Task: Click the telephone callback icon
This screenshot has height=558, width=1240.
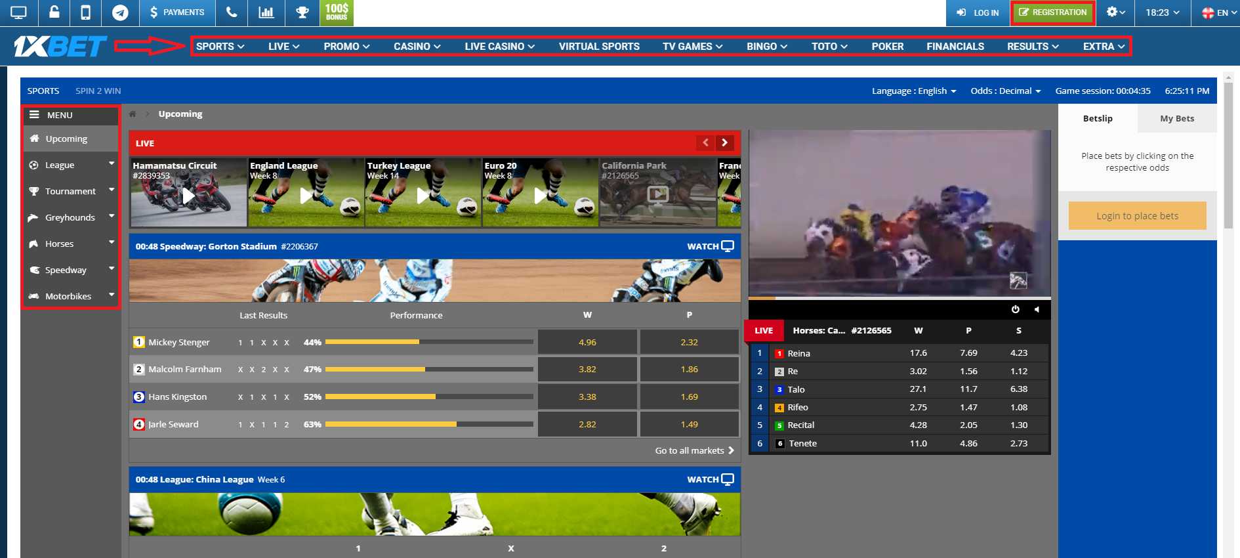Action: 232,12
